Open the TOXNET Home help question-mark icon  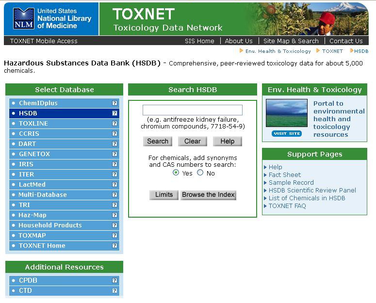pos(114,245)
